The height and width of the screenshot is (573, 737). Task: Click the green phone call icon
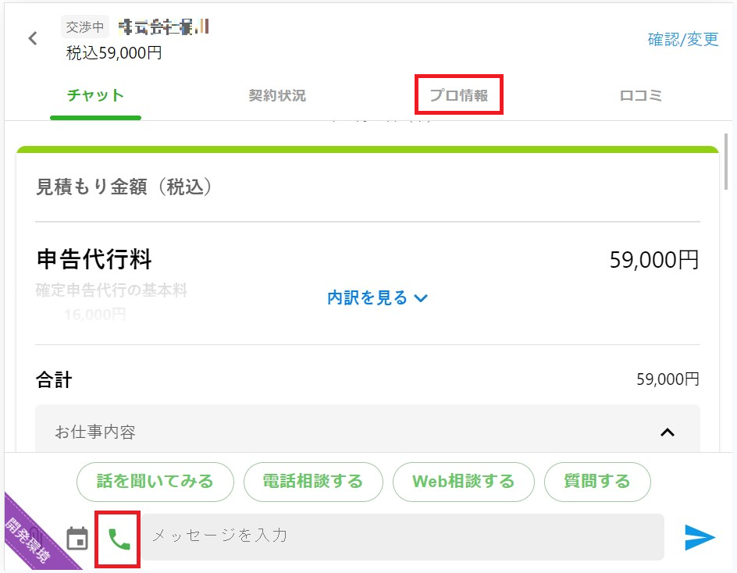click(x=119, y=539)
